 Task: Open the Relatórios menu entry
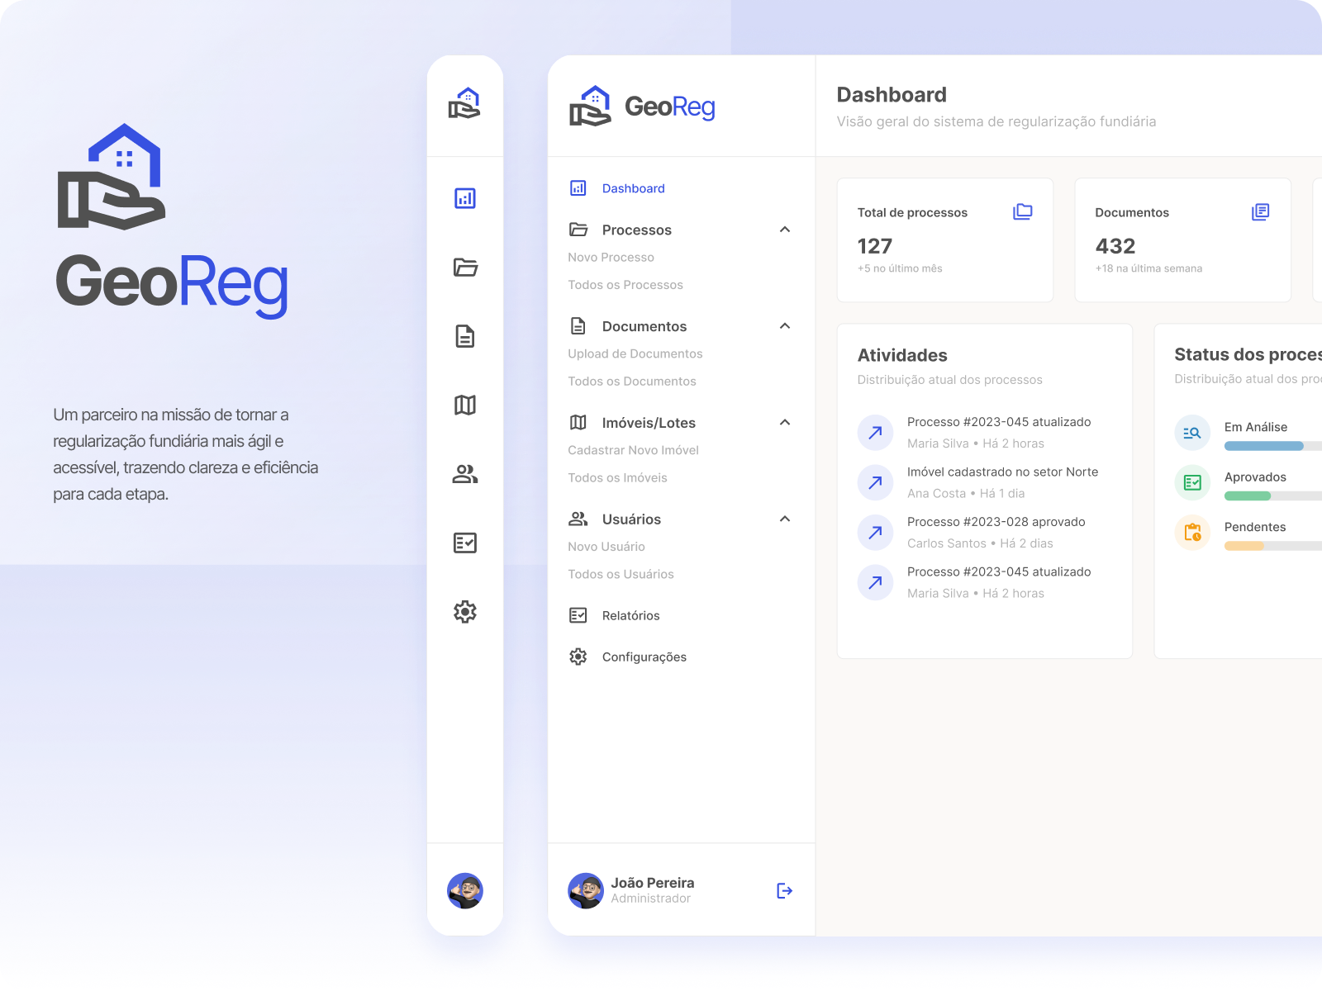[x=631, y=615]
